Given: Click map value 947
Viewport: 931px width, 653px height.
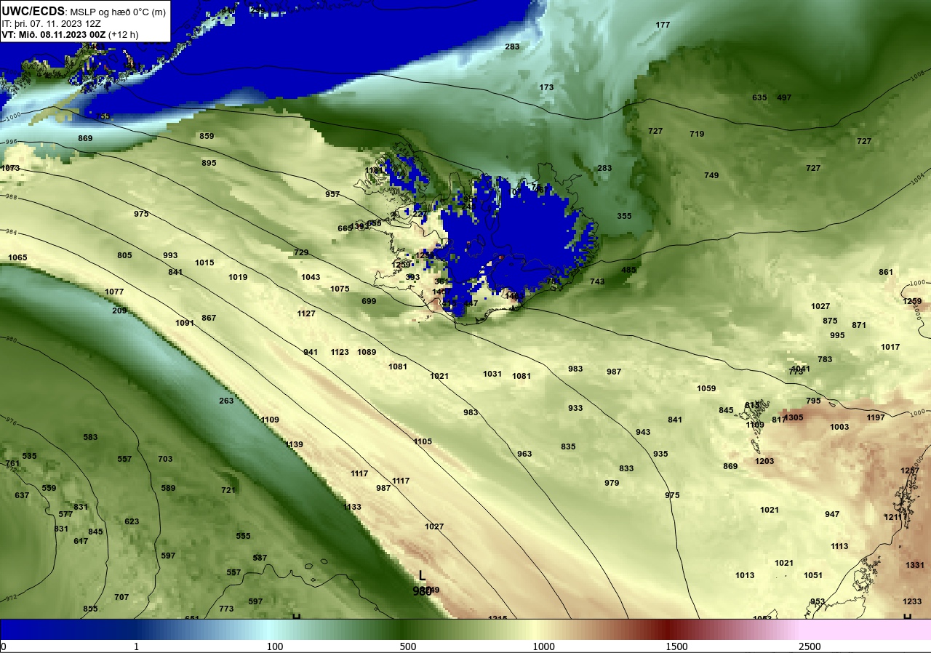Looking at the screenshot, I should coord(832,514).
